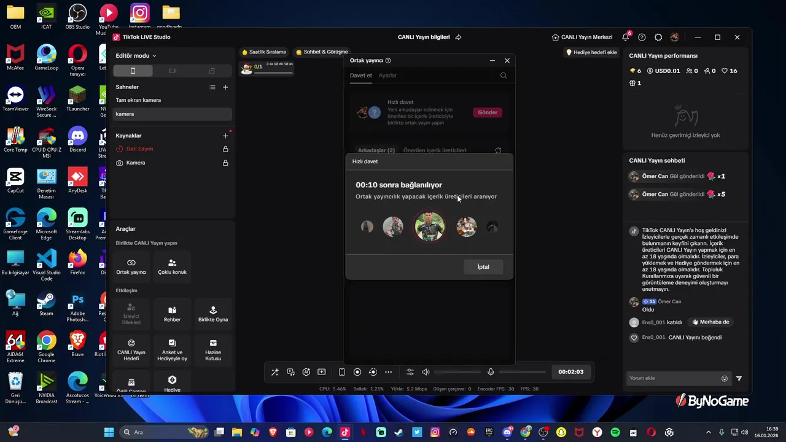Click the search icon in Ortak yayıncı panel

tap(504, 76)
